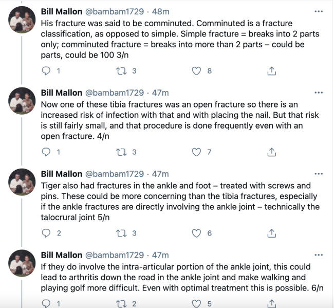Screen dimensions: 334x308
Task: Open more options on the 3/n tweet
Action: click(319, 12)
